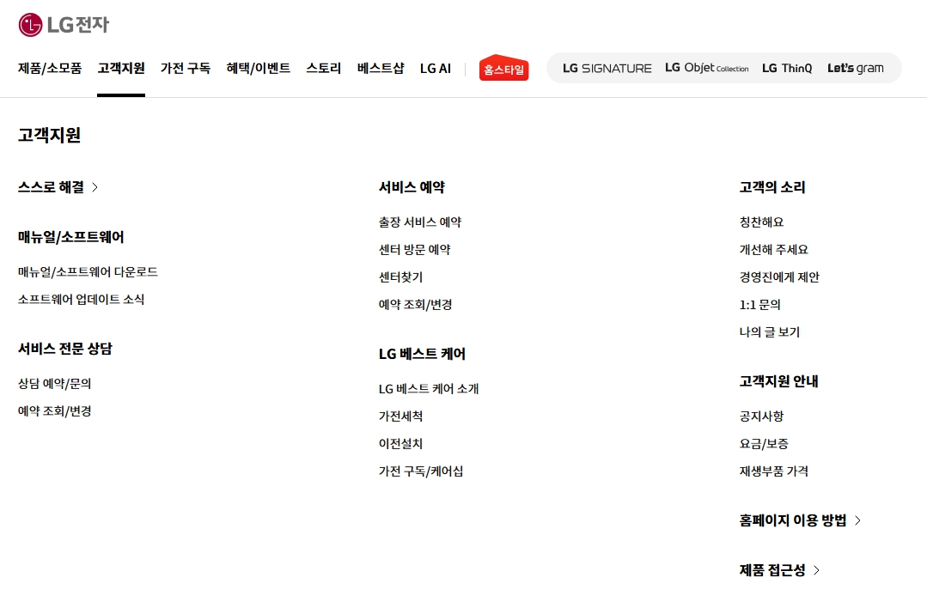Select the LG SIGNATURE brand logo
Image resolution: width=927 pixels, height=602 pixels.
607,69
